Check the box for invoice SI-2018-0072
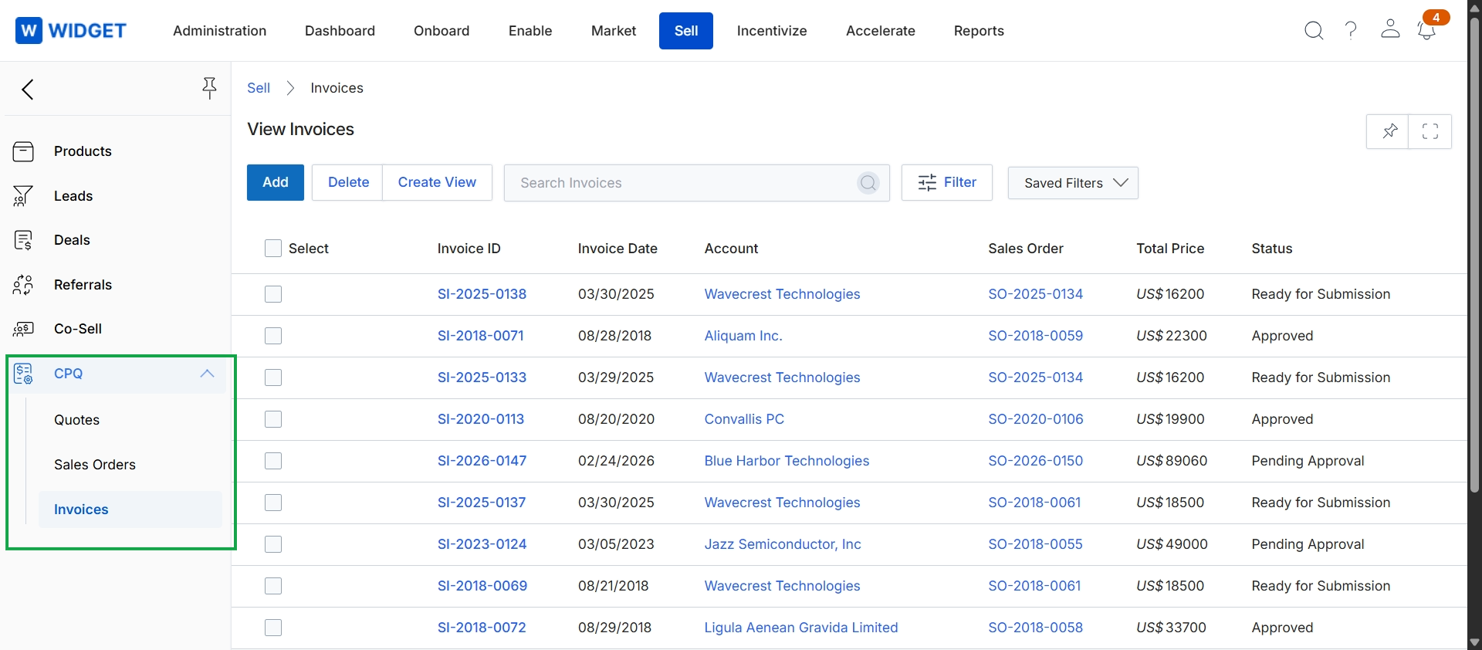1482x650 pixels. pyautogui.click(x=273, y=628)
